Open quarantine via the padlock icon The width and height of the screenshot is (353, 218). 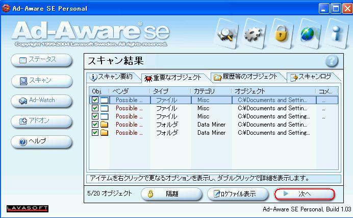click(282, 34)
